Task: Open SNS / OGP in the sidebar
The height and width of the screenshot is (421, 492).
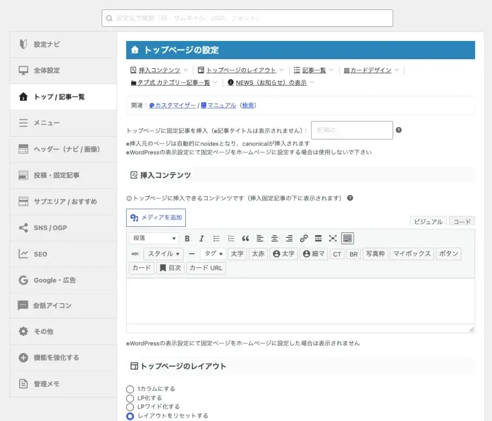Action: pyautogui.click(x=63, y=228)
